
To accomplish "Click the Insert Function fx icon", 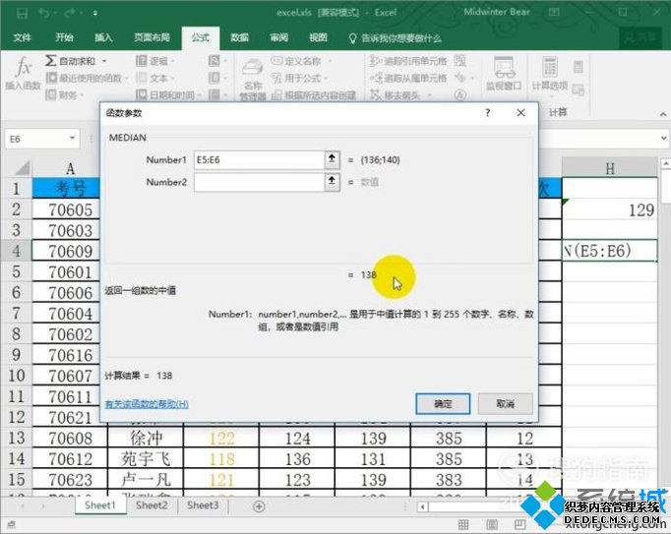I will pyautogui.click(x=24, y=67).
